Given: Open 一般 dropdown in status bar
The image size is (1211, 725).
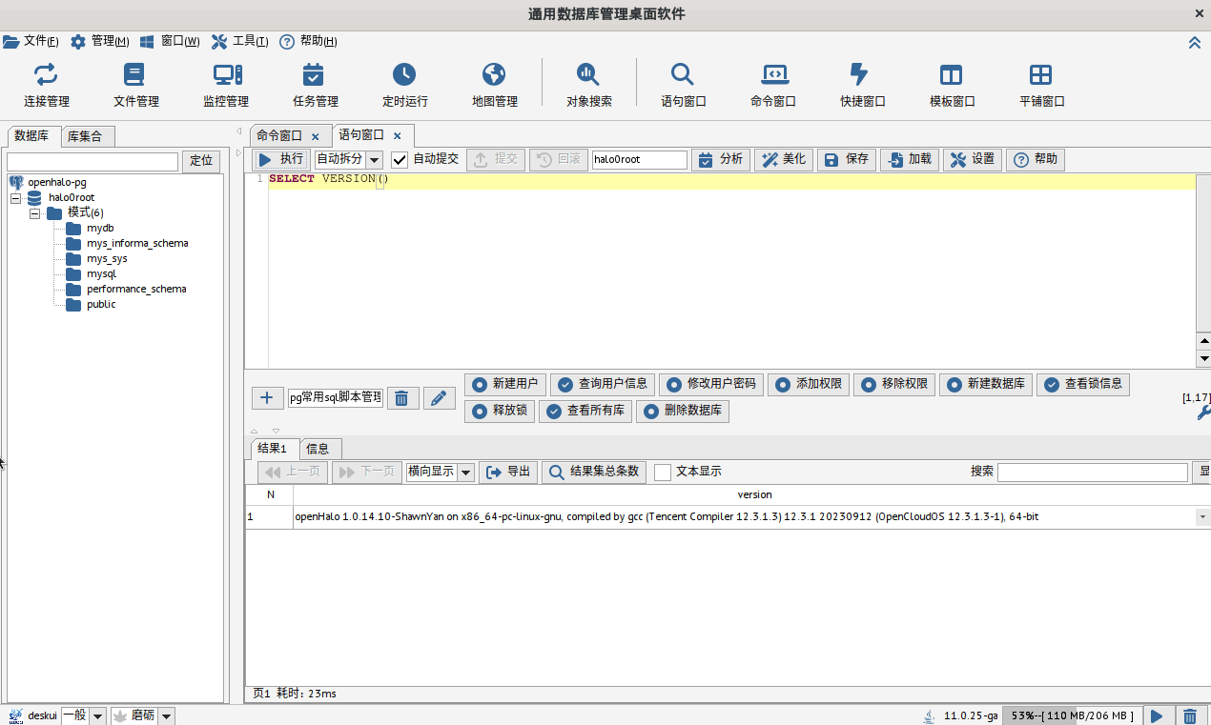Looking at the screenshot, I should click(x=97, y=715).
